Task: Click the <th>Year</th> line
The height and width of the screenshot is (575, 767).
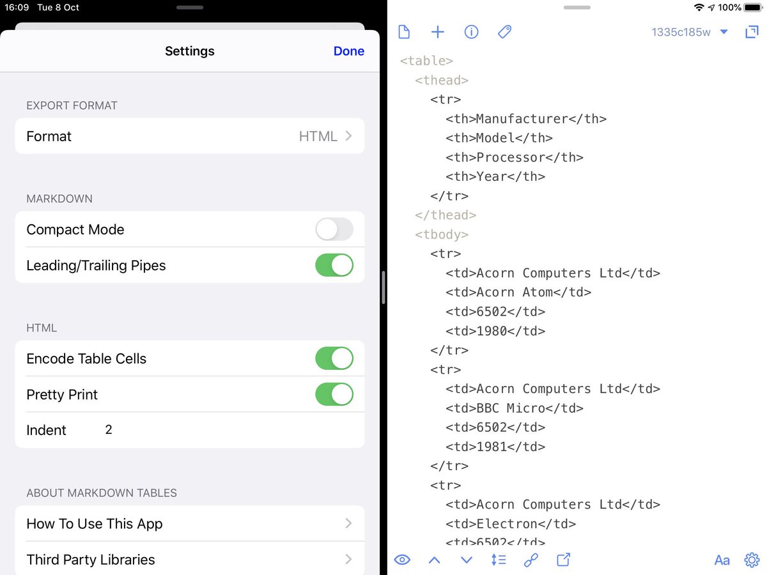Action: 495,176
